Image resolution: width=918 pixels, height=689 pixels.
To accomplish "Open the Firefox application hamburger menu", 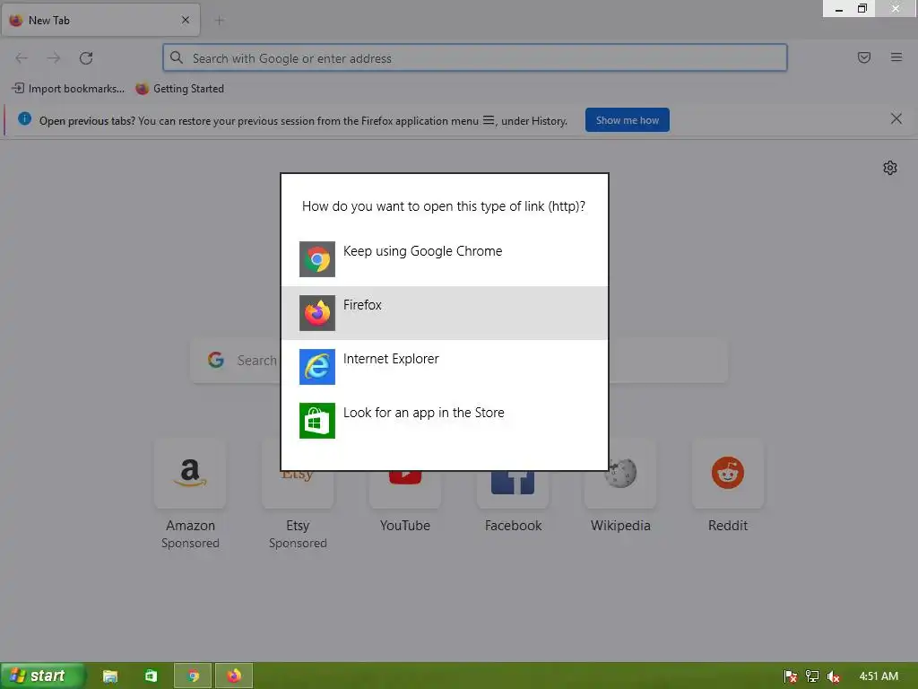I will (896, 57).
